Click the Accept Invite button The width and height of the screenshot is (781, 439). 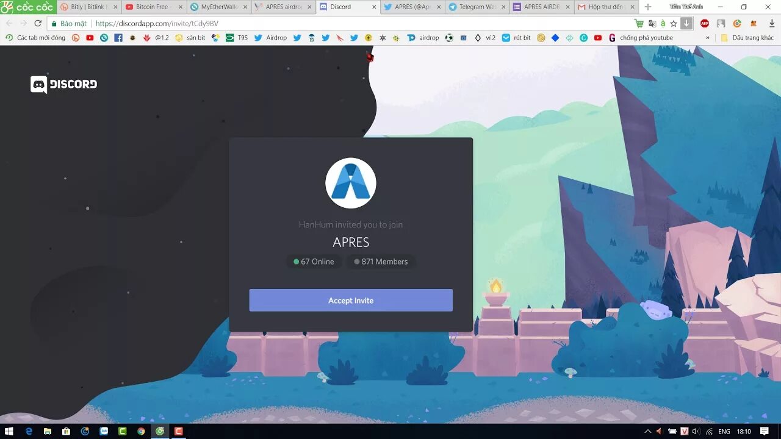pos(351,301)
